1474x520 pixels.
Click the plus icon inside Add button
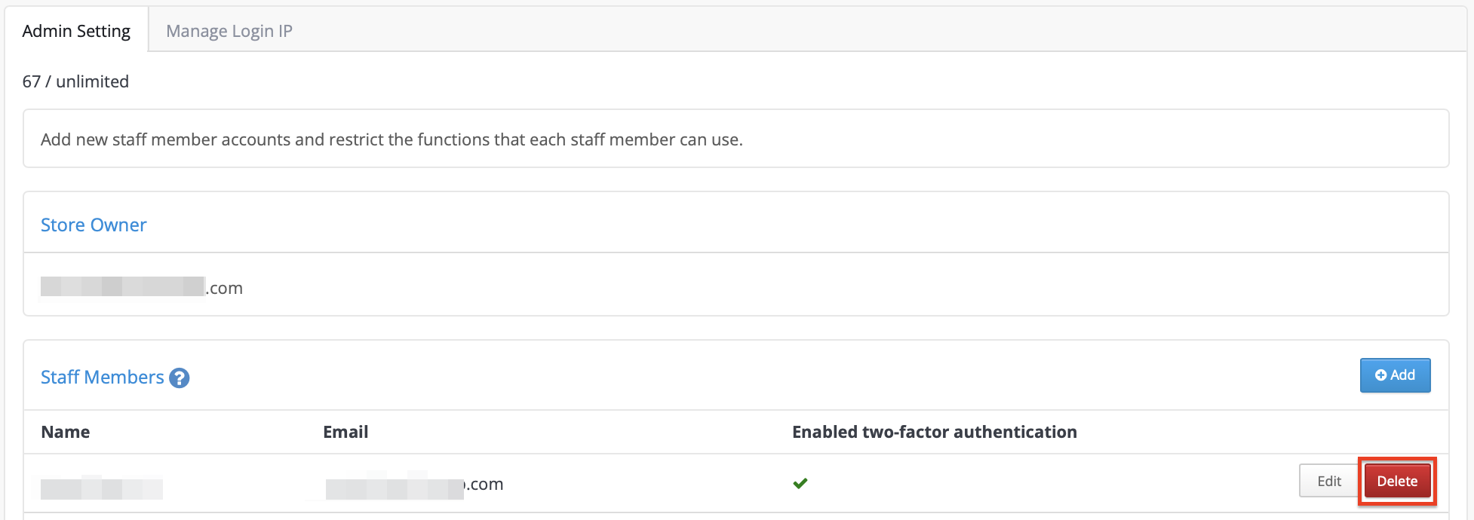[x=1380, y=375]
